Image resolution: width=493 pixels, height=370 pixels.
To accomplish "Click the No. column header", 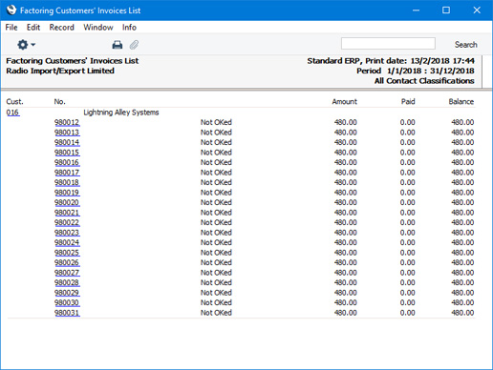I will (59, 102).
